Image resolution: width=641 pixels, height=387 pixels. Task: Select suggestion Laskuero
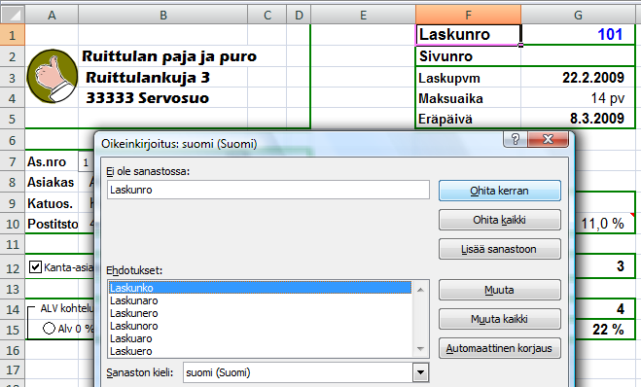[260, 351]
